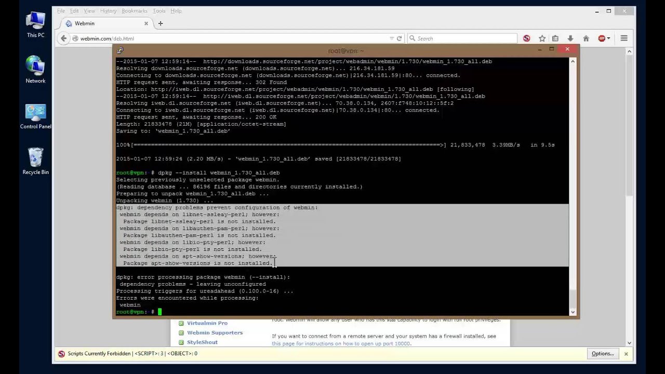Click 'Package apt-show-versions is not installed' line

(198, 263)
